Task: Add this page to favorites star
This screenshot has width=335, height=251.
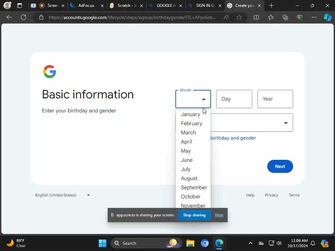Action: click(239, 17)
